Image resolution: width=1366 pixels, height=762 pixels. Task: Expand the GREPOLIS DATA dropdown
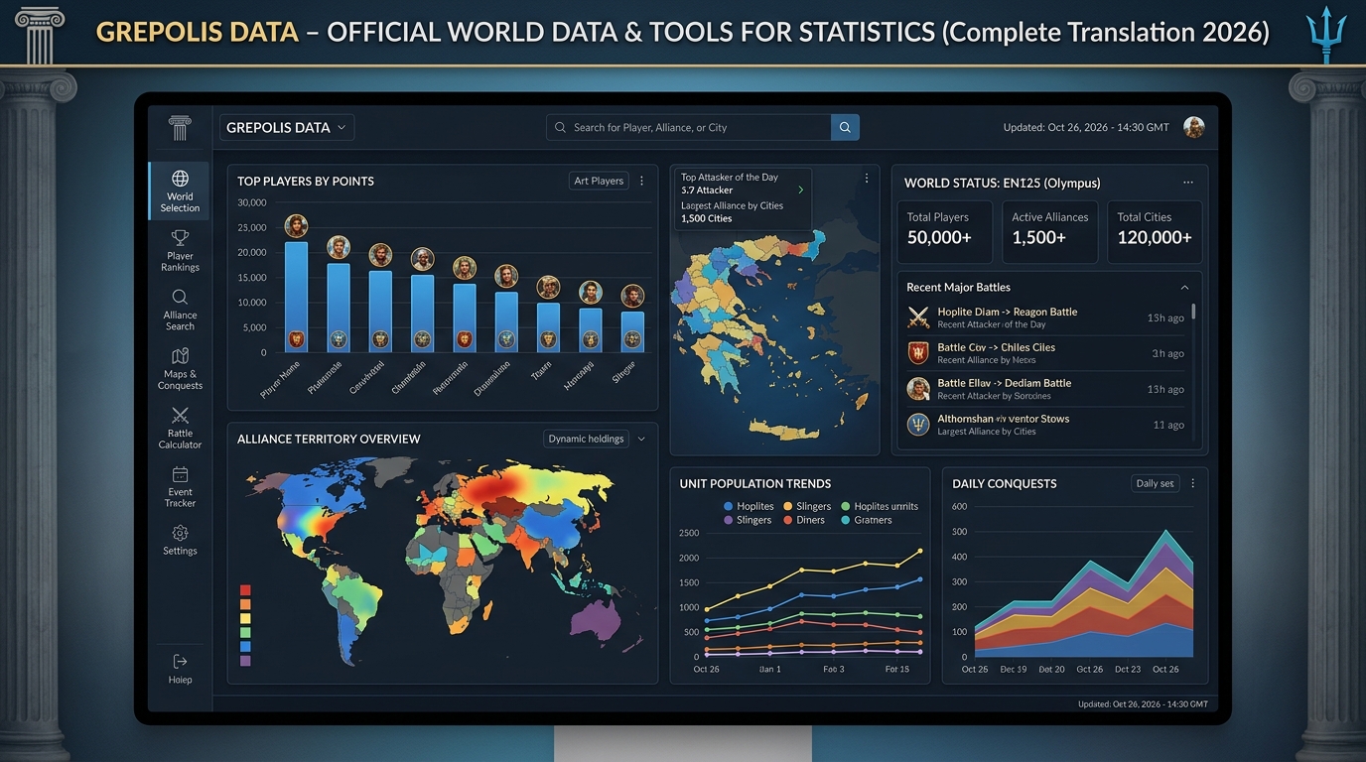point(286,127)
